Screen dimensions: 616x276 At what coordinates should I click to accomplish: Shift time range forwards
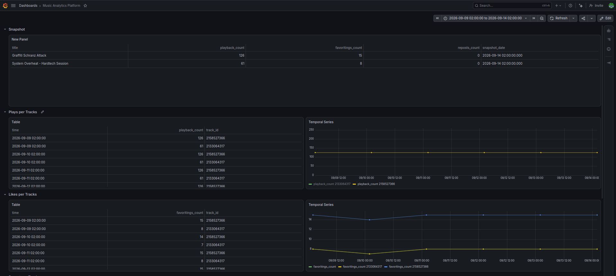pos(534,18)
